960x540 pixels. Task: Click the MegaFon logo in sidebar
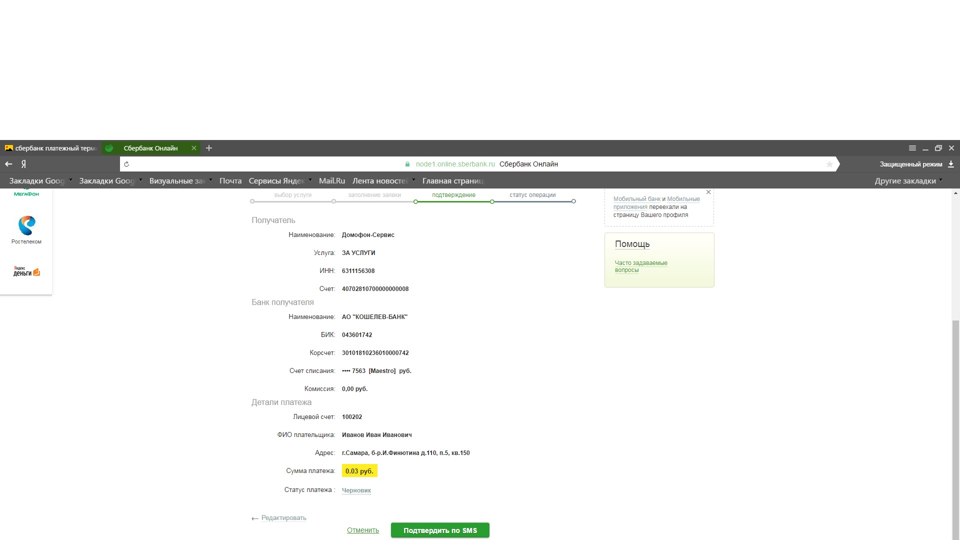click(26, 193)
